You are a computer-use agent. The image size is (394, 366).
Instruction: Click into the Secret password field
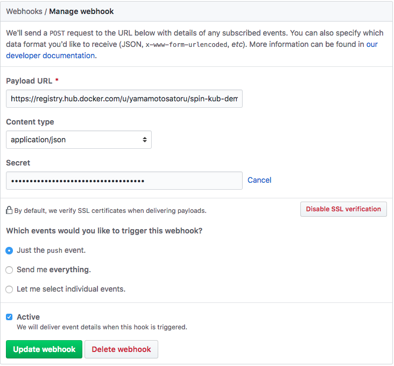[124, 181]
